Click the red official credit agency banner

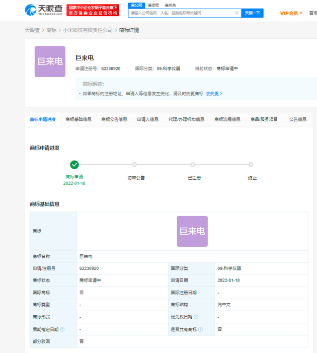[x=93, y=10]
